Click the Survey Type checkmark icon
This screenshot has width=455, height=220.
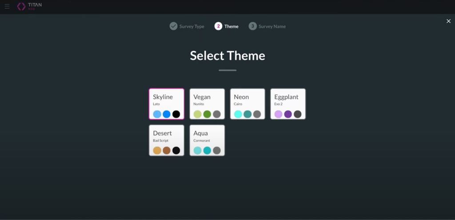[173, 26]
